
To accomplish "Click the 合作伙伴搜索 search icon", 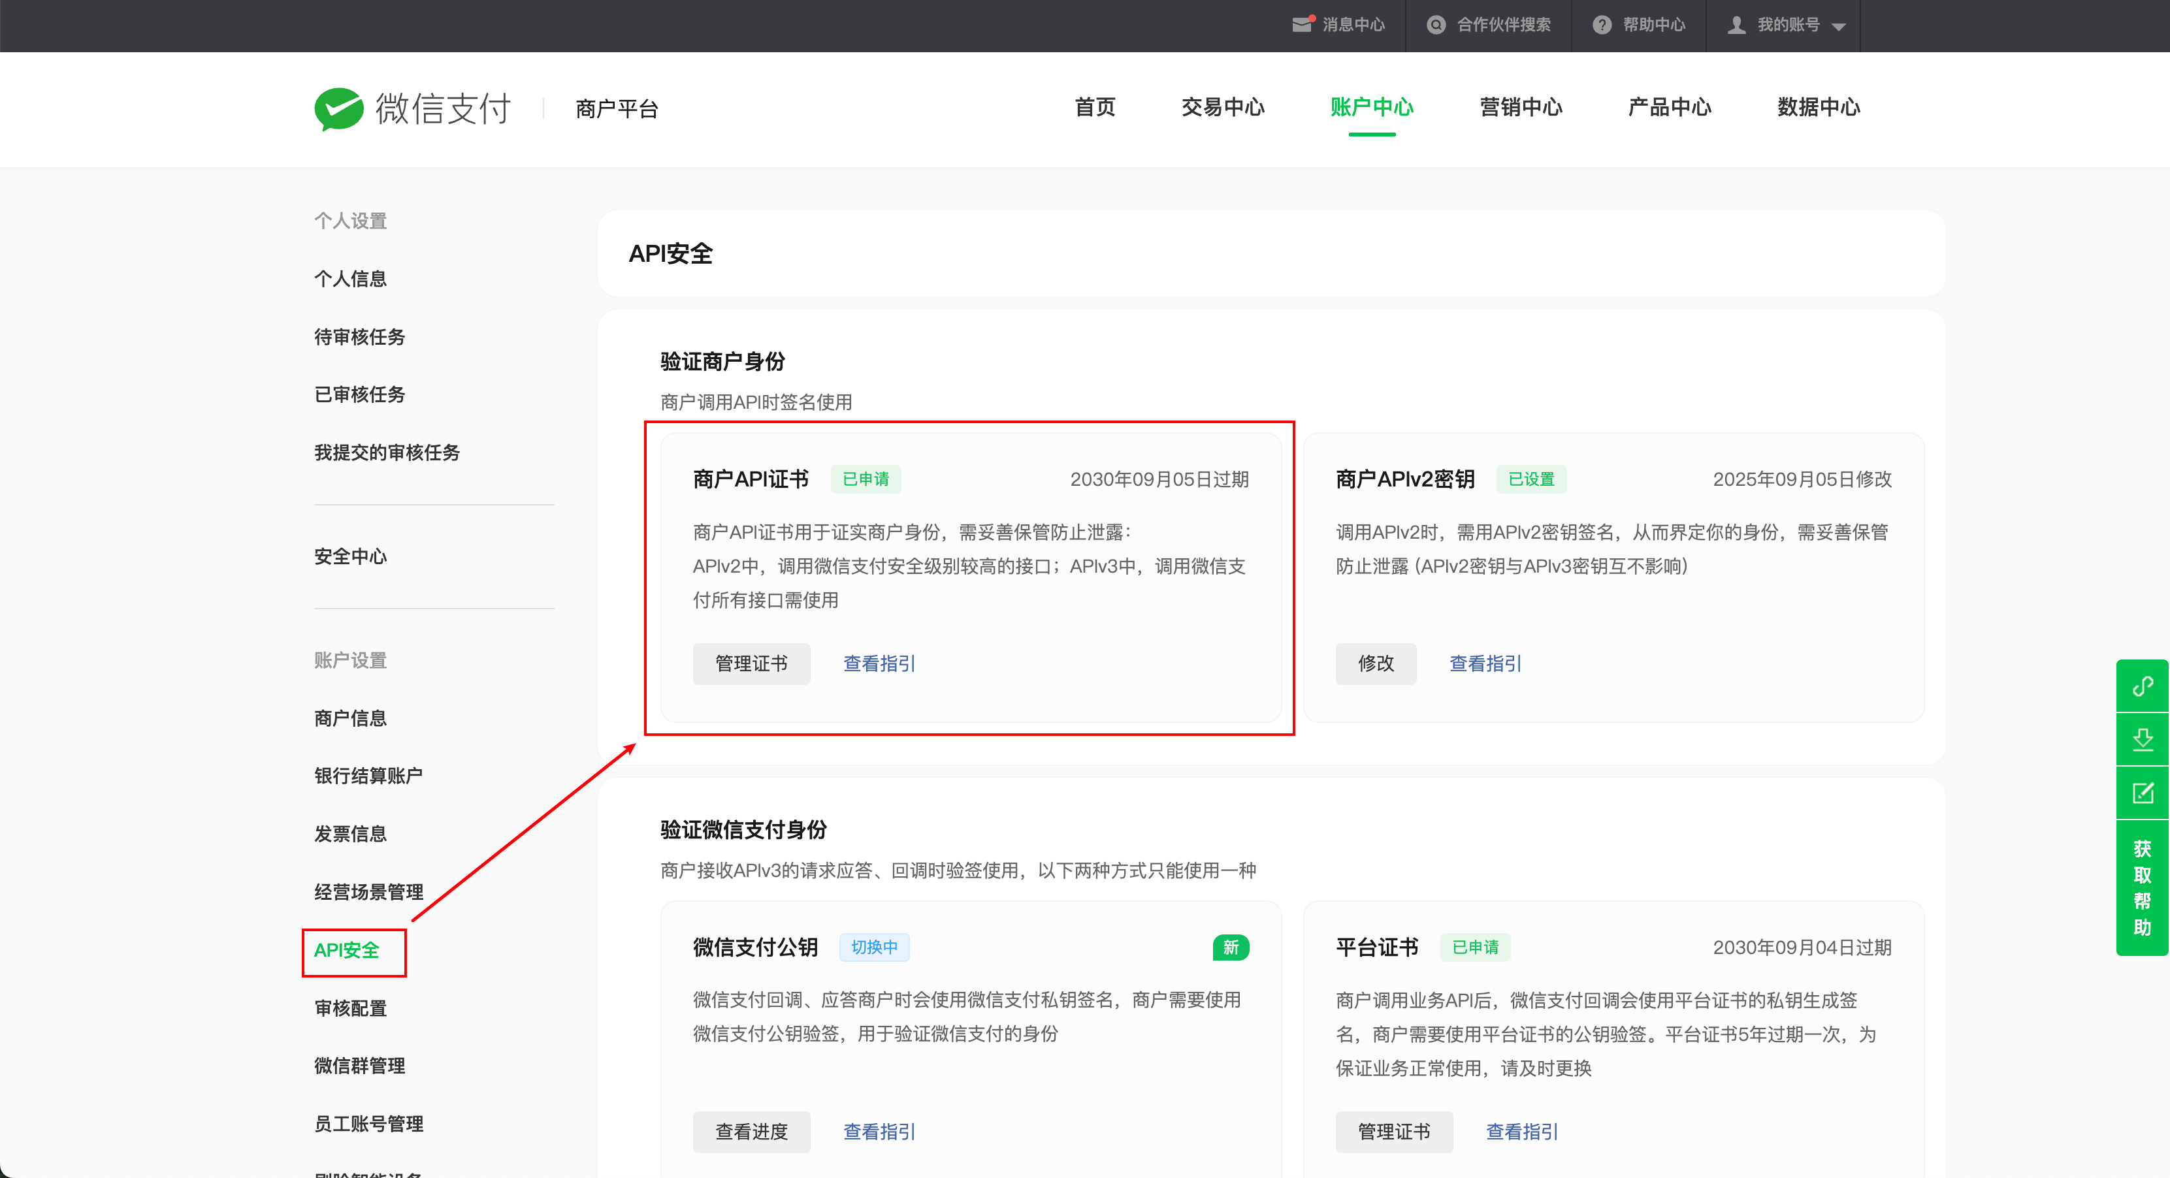I will point(1435,25).
